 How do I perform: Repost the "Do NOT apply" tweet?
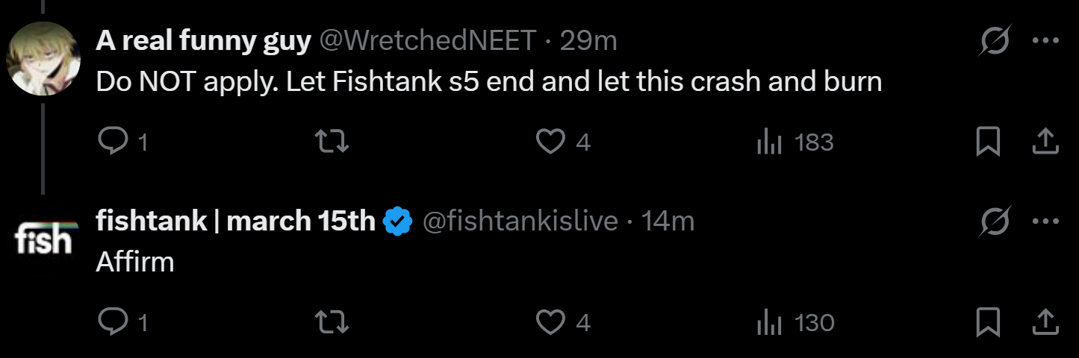click(x=332, y=142)
